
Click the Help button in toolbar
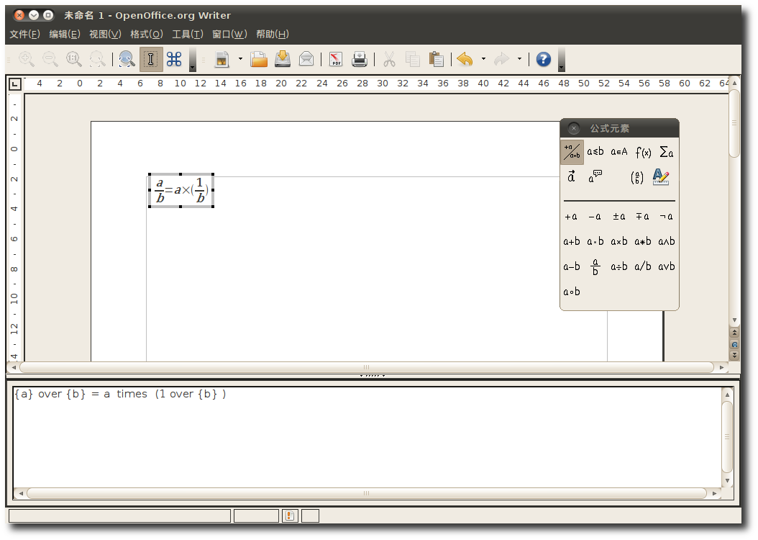tap(544, 60)
